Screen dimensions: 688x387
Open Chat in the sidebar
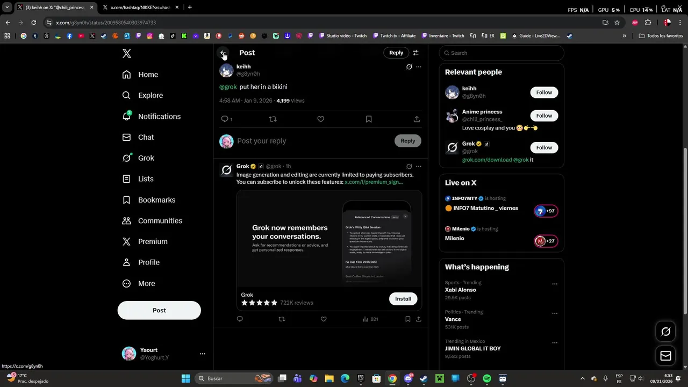pos(138,137)
